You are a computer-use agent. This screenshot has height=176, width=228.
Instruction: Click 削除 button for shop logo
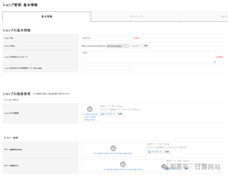pyautogui.click(x=120, y=114)
